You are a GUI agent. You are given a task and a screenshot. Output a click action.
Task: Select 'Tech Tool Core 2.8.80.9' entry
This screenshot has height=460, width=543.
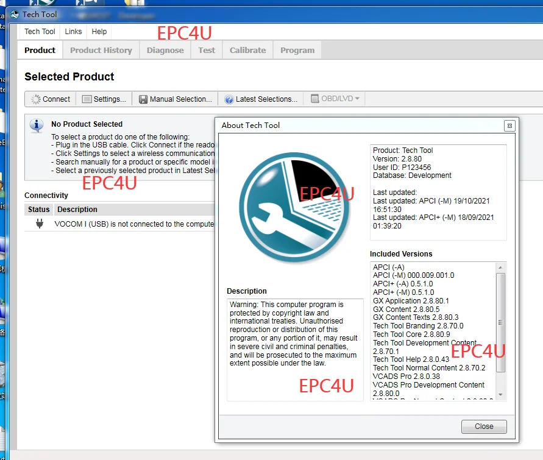[411, 334]
